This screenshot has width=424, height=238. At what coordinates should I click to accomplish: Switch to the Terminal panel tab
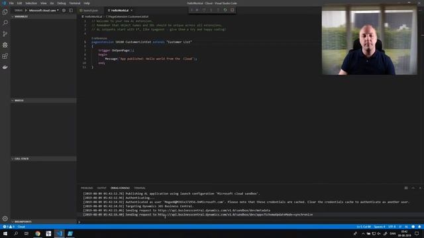click(x=140, y=188)
